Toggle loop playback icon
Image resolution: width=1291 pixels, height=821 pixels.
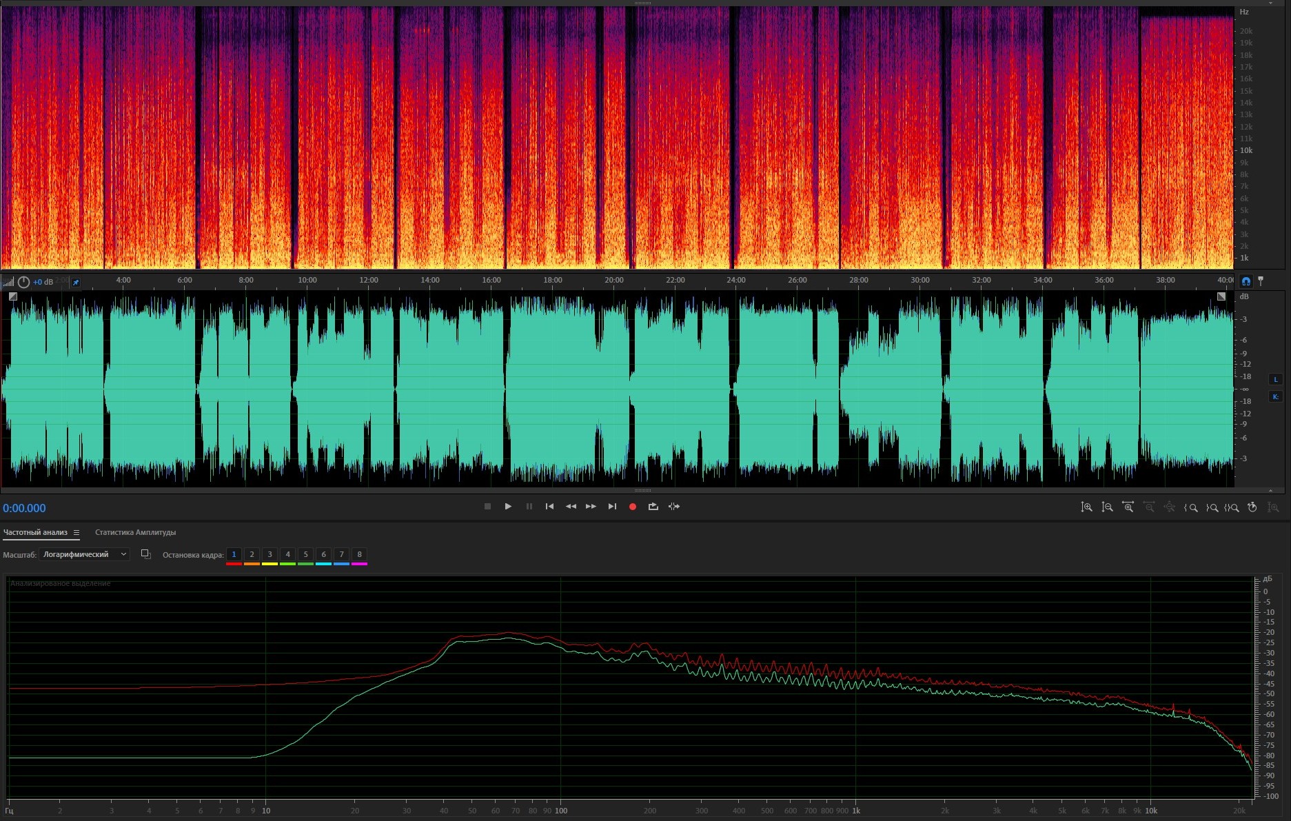(653, 507)
